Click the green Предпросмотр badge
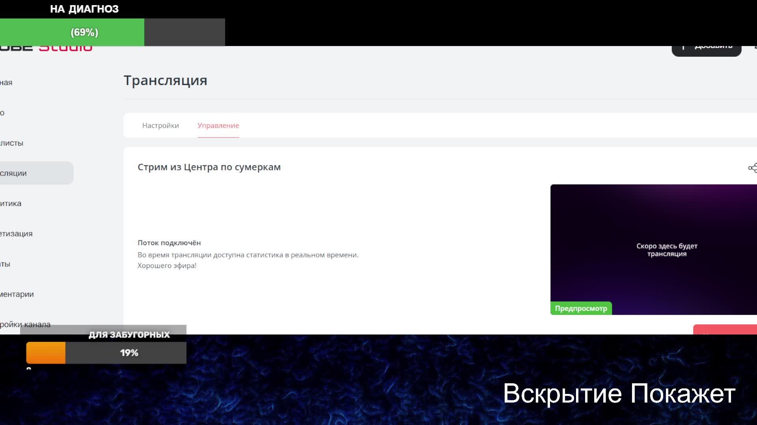Viewport: 757px width, 425px height. (x=581, y=309)
